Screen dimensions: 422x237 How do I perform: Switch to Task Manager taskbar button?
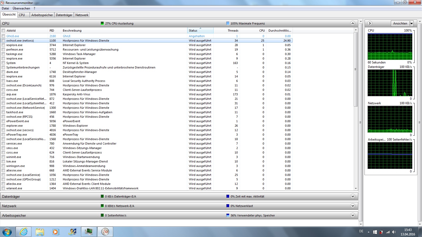pos(89,232)
